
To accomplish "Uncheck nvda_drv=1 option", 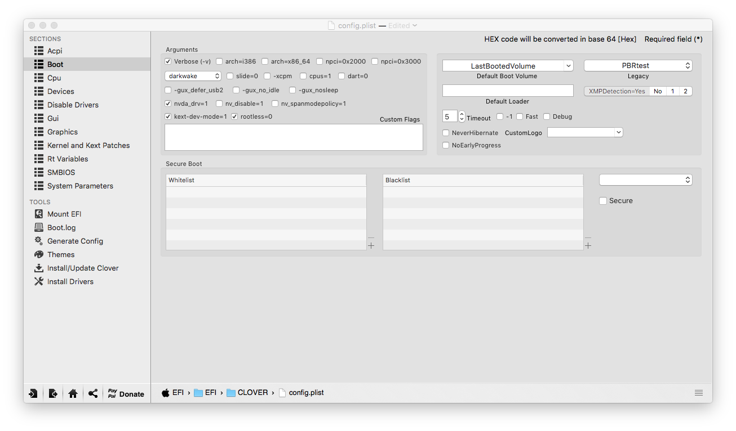I will tap(168, 104).
